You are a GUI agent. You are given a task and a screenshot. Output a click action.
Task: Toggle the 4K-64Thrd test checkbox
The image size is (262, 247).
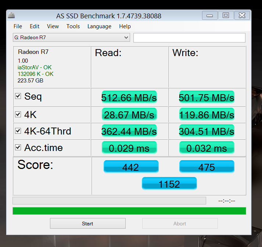point(18,131)
